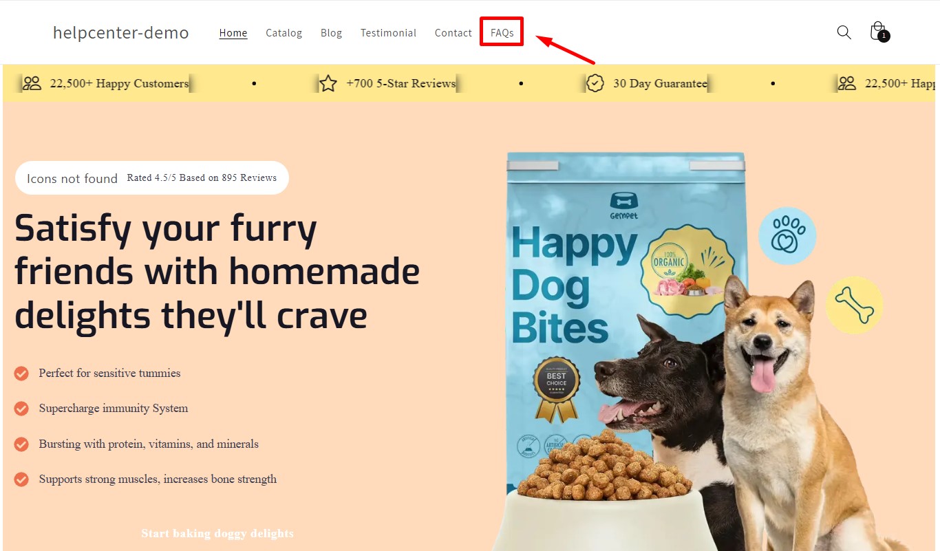The width and height of the screenshot is (940, 551).
Task: Open the Contact page link
Action: click(453, 32)
